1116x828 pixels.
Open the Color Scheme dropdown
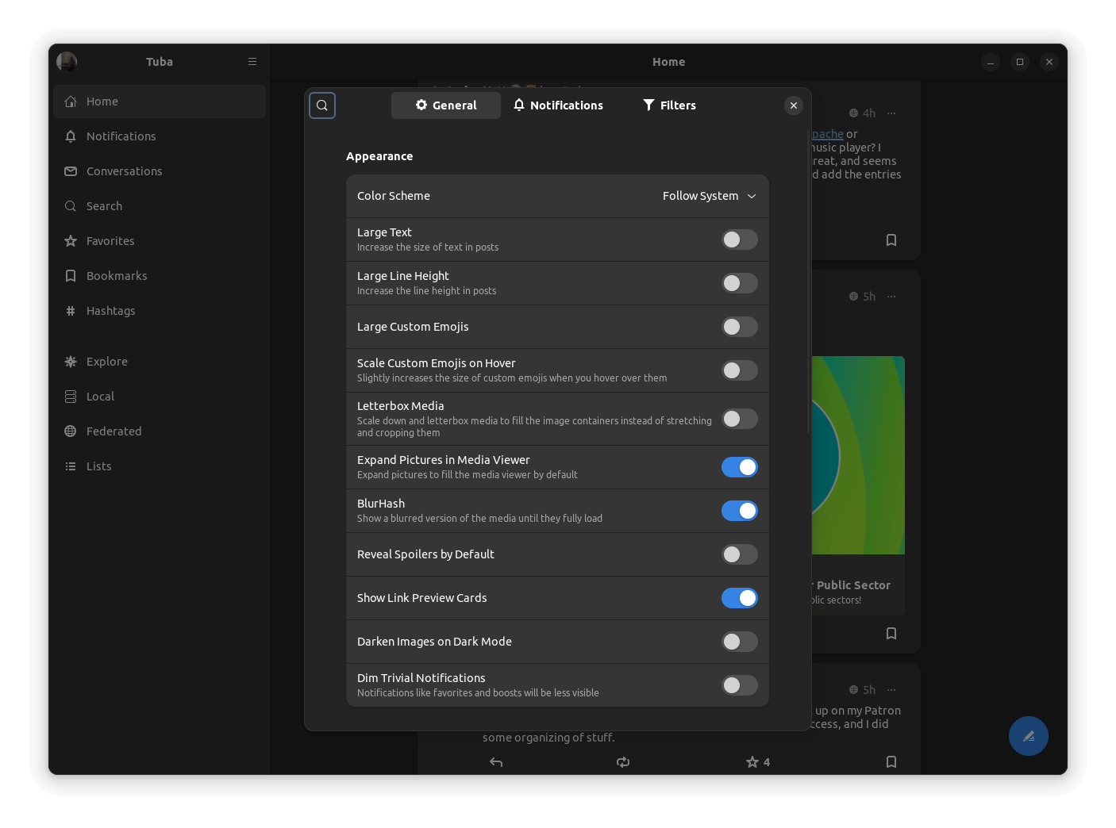tap(708, 196)
